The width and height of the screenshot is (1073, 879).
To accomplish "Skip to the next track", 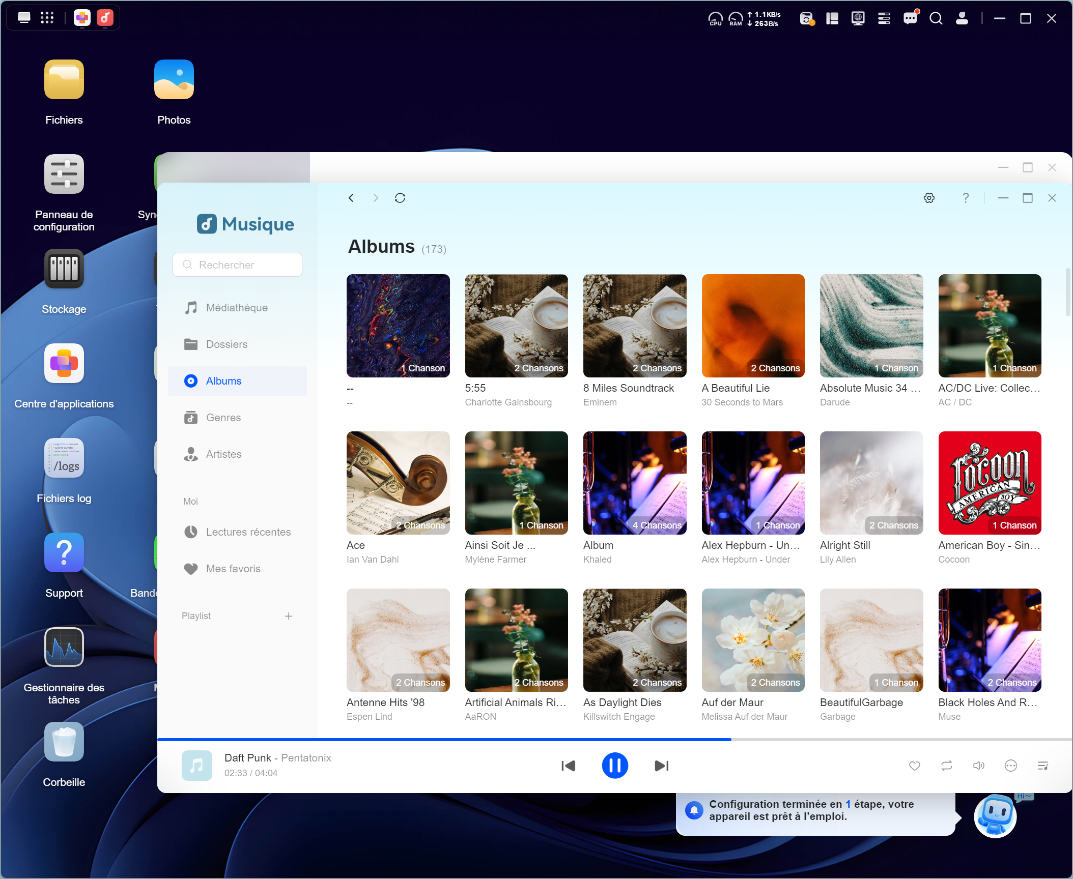I will click(661, 766).
